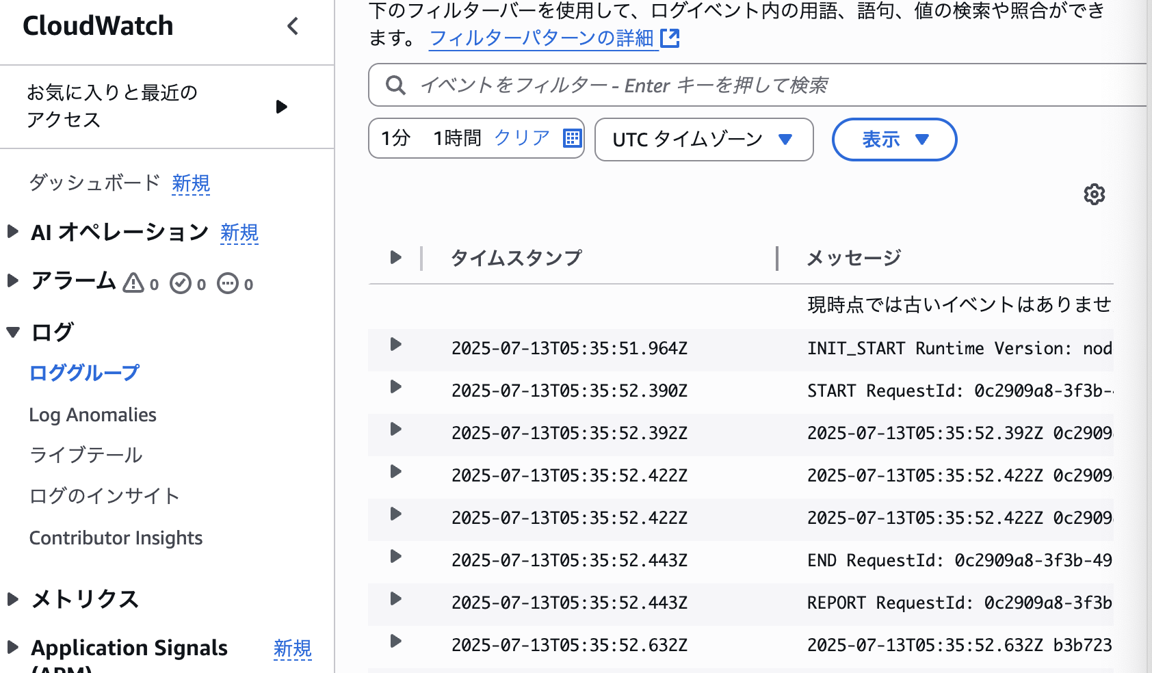
Task: Open ログのインサイト in sidebar
Action: (104, 496)
